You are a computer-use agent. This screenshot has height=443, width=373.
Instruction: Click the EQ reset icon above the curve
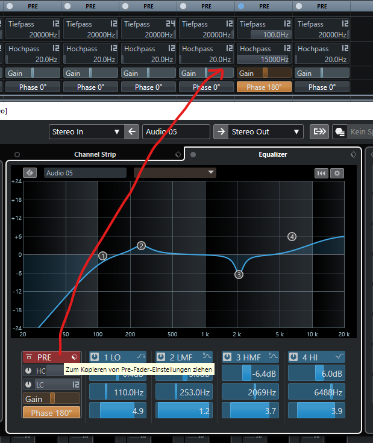(321, 173)
